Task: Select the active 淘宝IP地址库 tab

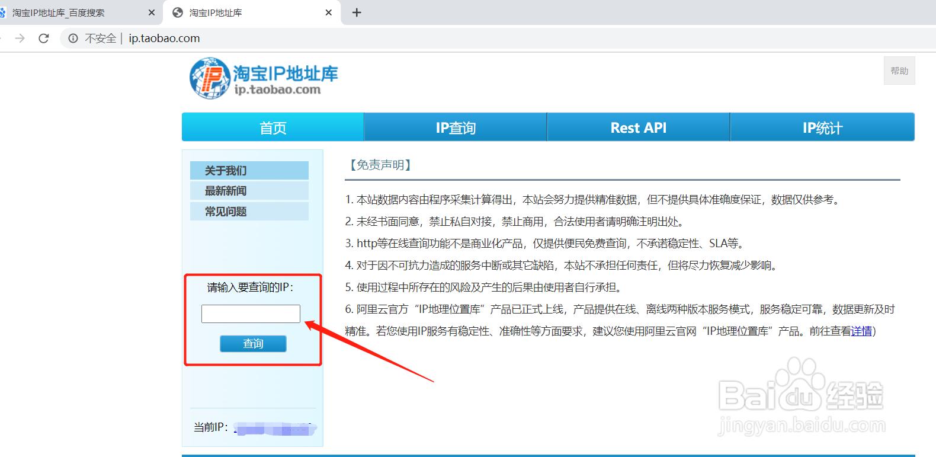Action: coord(252,12)
